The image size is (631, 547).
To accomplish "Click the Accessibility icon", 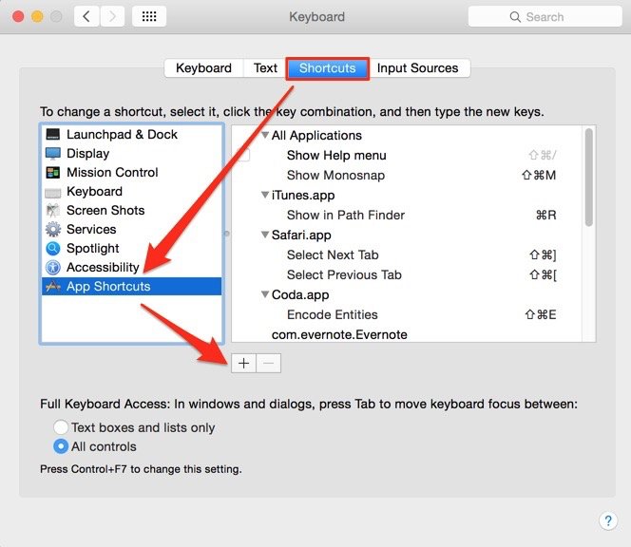I will pos(52,267).
